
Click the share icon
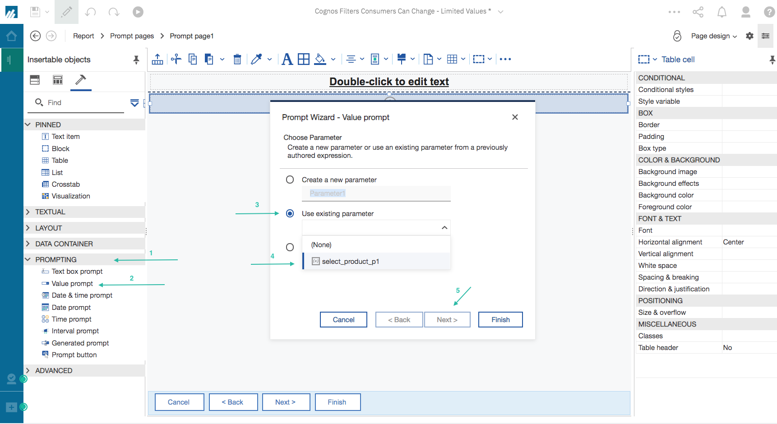coord(698,12)
